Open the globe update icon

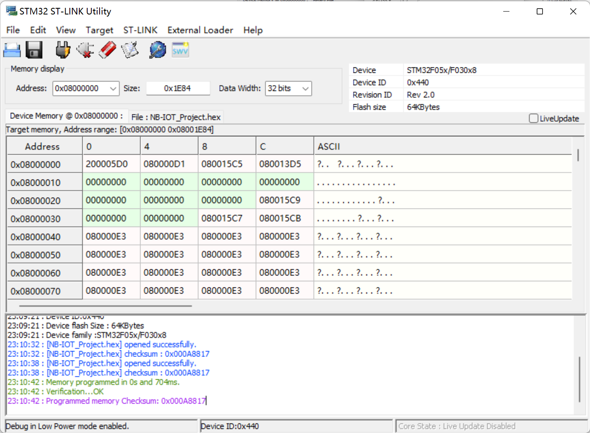coord(157,50)
